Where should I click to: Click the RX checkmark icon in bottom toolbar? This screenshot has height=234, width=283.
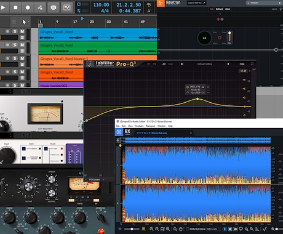click(x=265, y=229)
